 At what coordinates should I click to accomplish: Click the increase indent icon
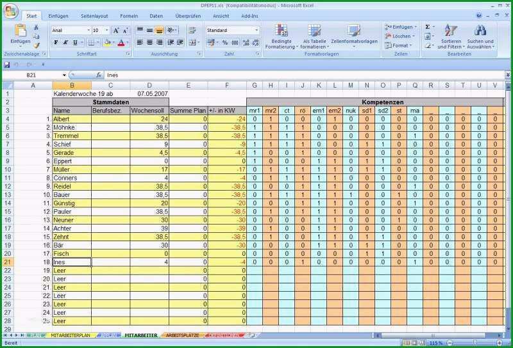coord(180,42)
